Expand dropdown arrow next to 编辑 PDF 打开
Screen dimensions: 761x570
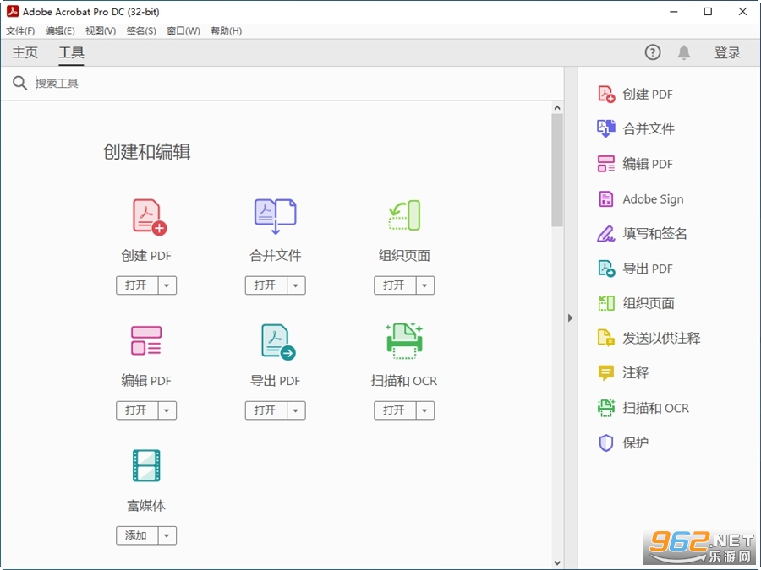167,410
